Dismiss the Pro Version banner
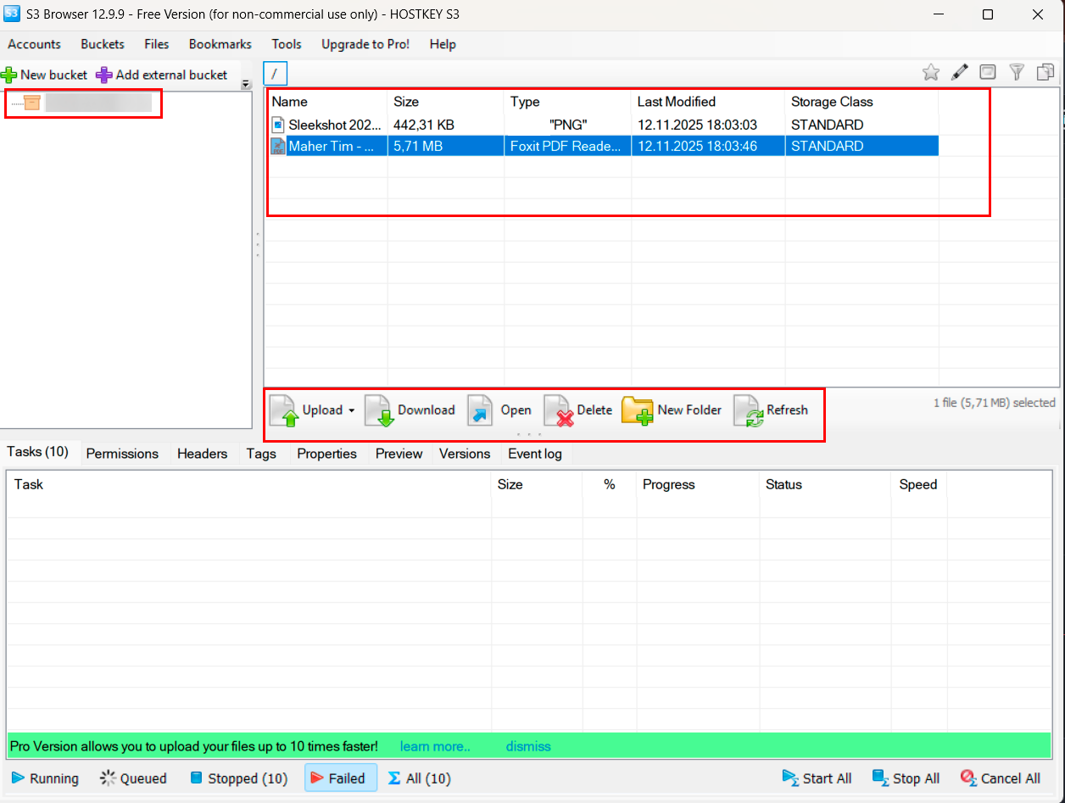The height and width of the screenshot is (803, 1065). click(x=528, y=746)
